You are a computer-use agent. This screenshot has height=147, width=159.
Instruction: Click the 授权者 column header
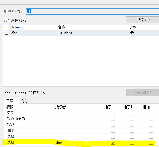coord(78,107)
